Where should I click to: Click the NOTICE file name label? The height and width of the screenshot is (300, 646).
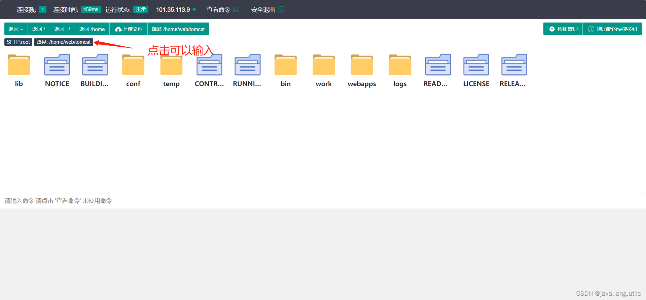point(57,84)
